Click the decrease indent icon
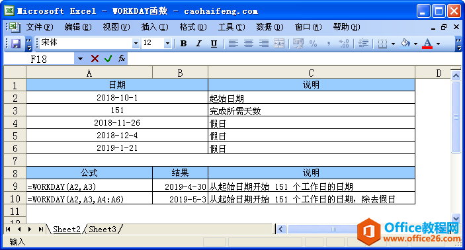465x250 pixels. pos(363,44)
